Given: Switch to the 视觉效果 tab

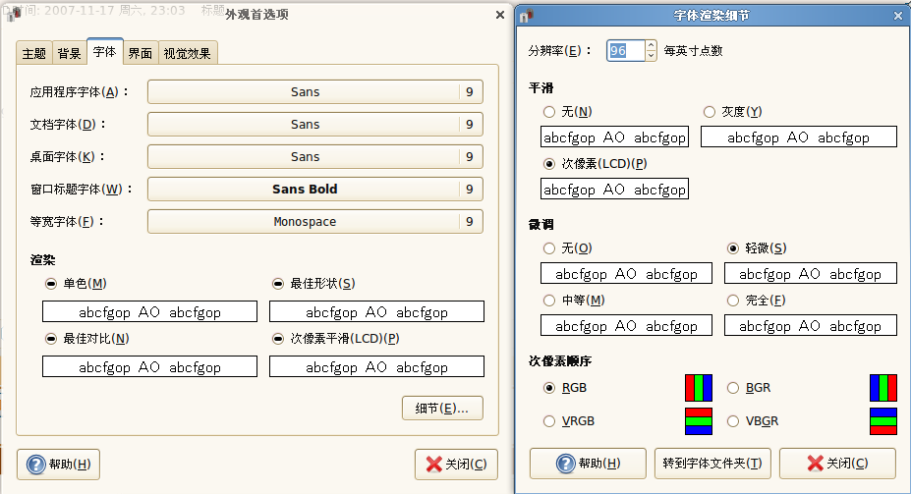Looking at the screenshot, I should coord(187,53).
